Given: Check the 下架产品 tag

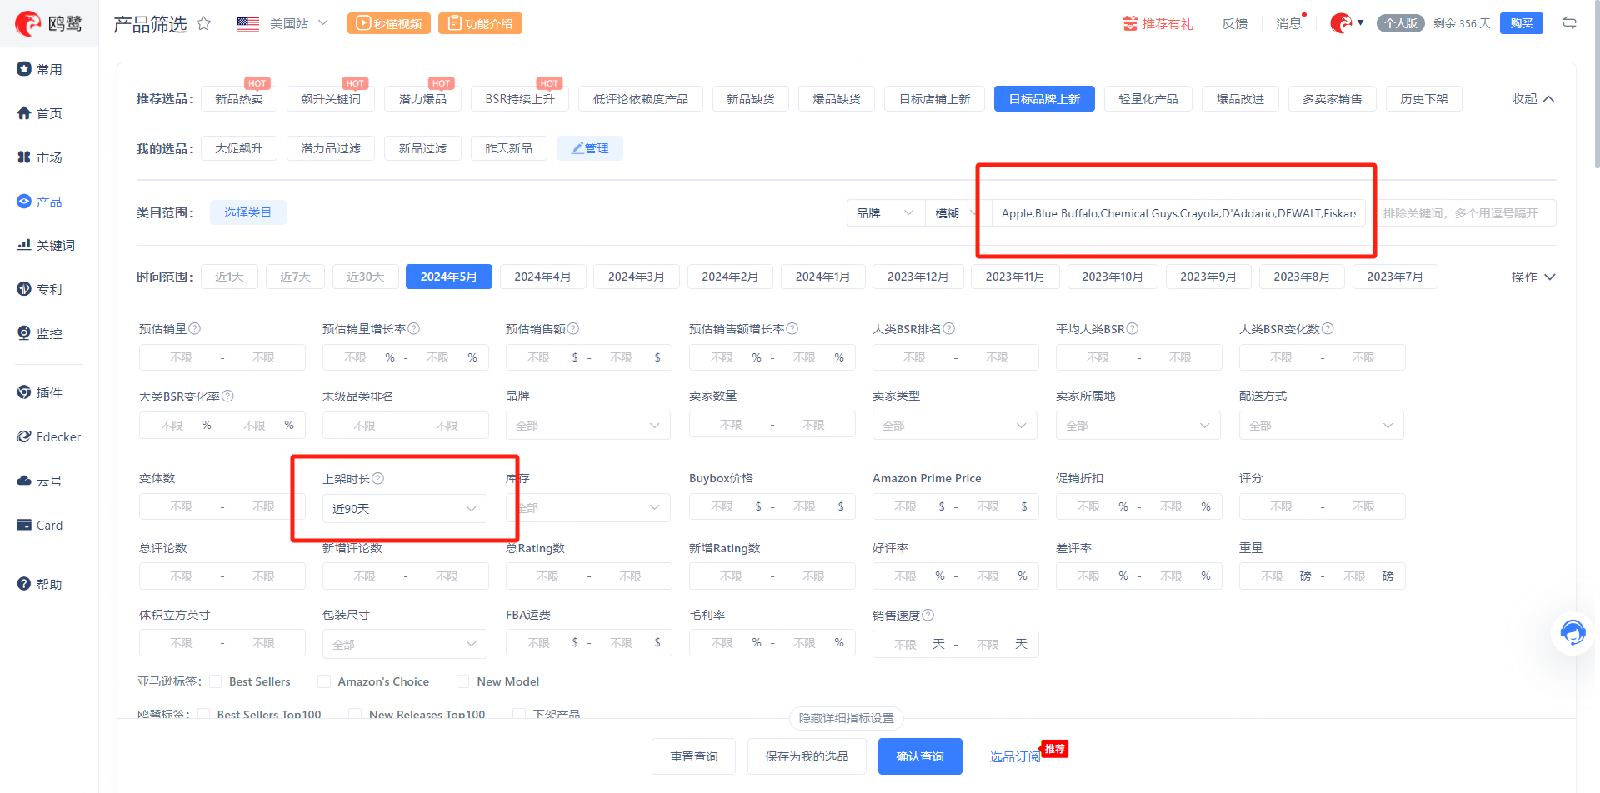Looking at the screenshot, I should 519,714.
